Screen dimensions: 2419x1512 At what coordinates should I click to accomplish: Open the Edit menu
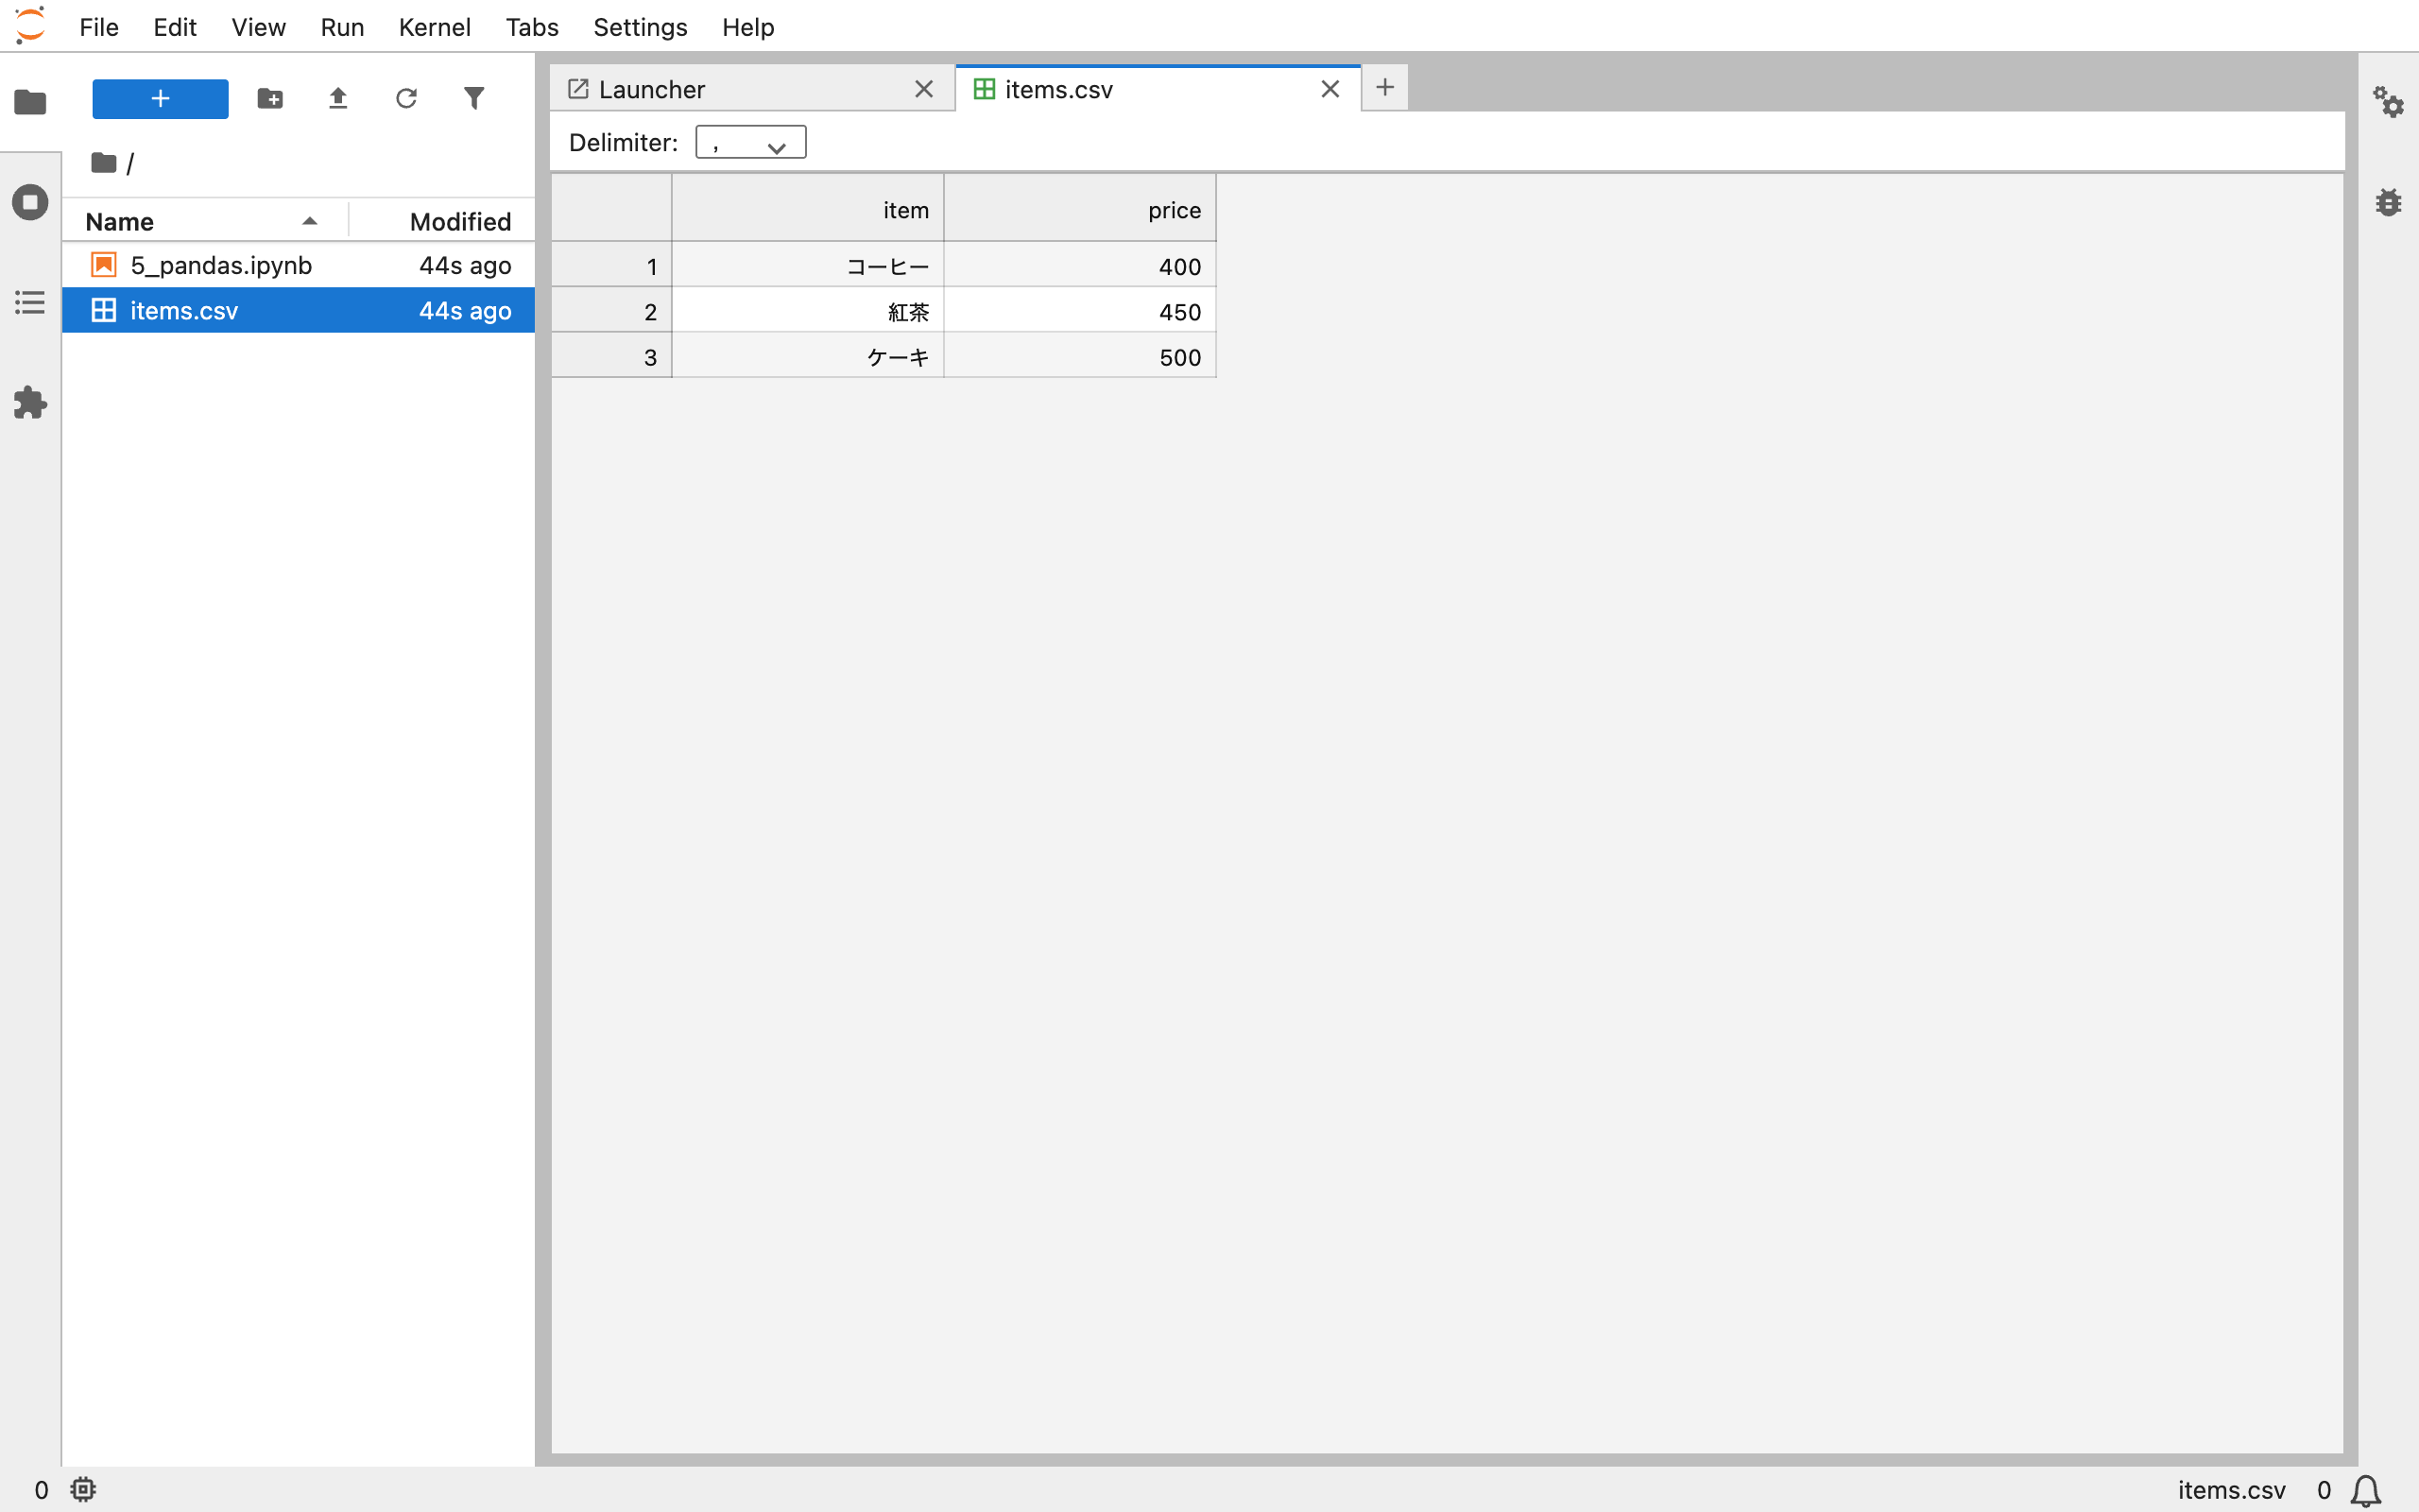pyautogui.click(x=175, y=27)
